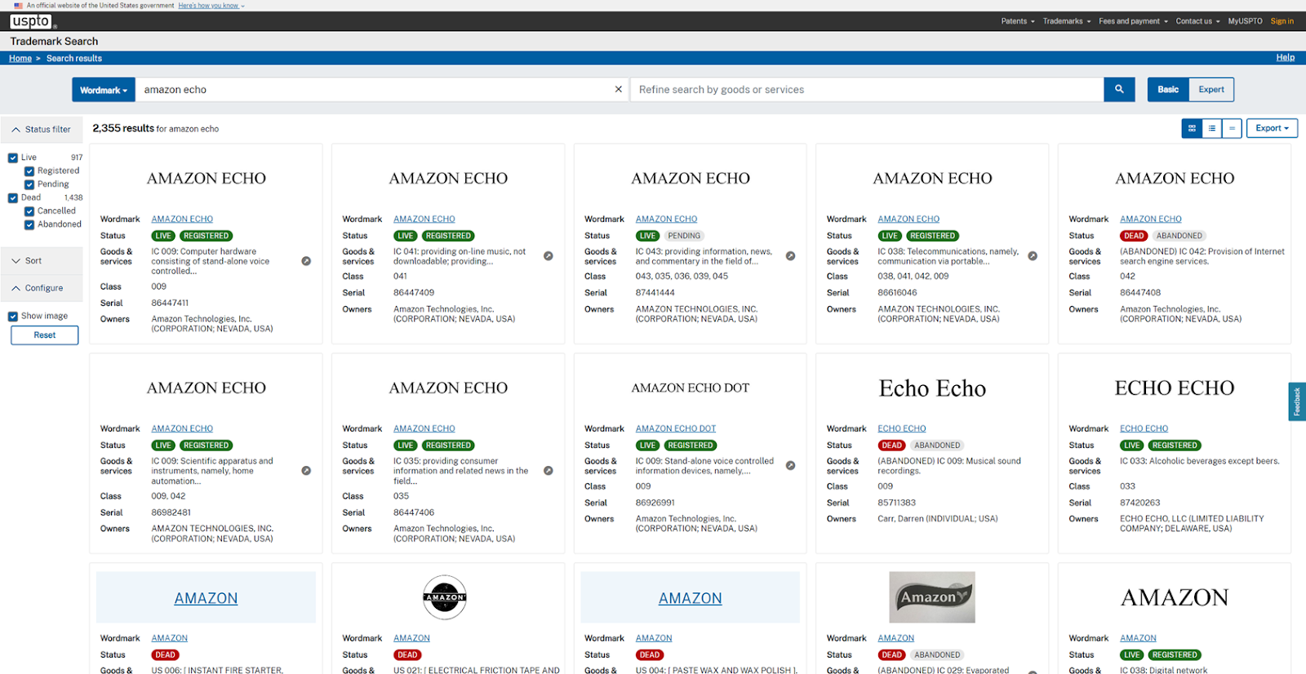1306x674 pixels.
Task: Open the Help link
Action: click(1285, 58)
